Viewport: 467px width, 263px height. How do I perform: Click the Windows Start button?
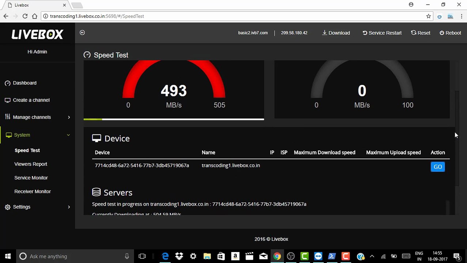pyautogui.click(x=8, y=256)
